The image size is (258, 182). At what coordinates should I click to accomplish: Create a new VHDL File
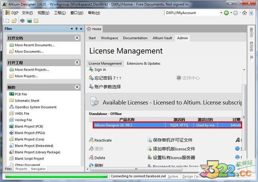(x=19, y=114)
